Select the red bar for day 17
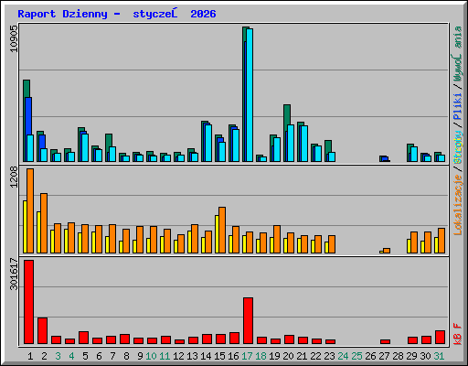This screenshot has width=468, height=366. click(248, 321)
